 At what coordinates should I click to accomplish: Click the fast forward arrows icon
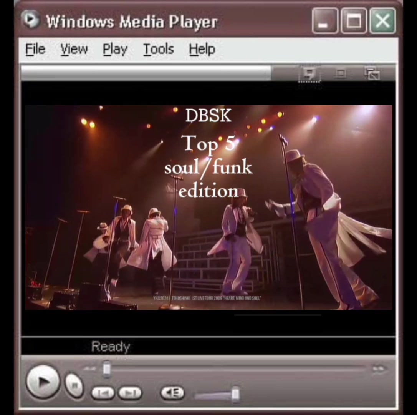(379, 369)
